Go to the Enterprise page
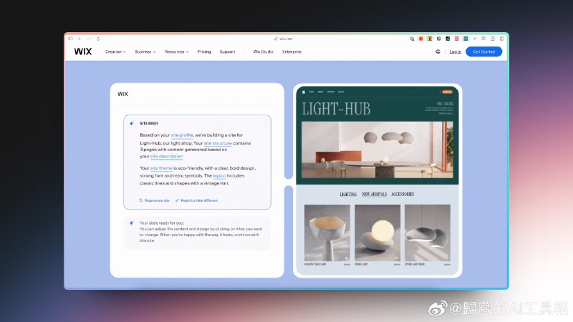The height and width of the screenshot is (322, 573). [x=292, y=52]
